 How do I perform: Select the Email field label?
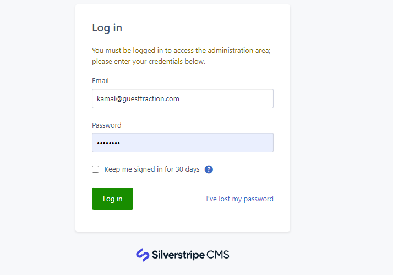tap(100, 81)
